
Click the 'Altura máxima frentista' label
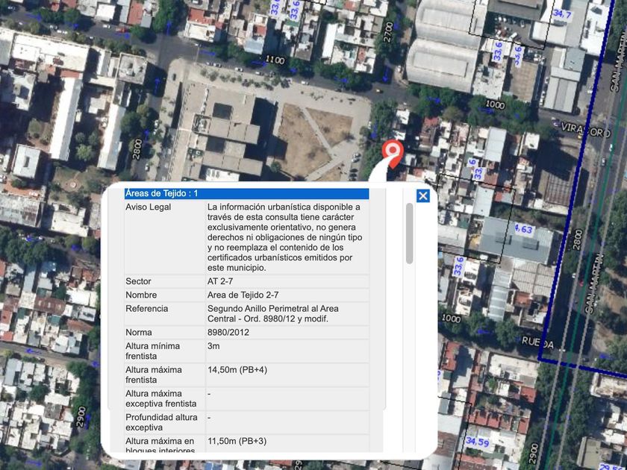click(154, 375)
